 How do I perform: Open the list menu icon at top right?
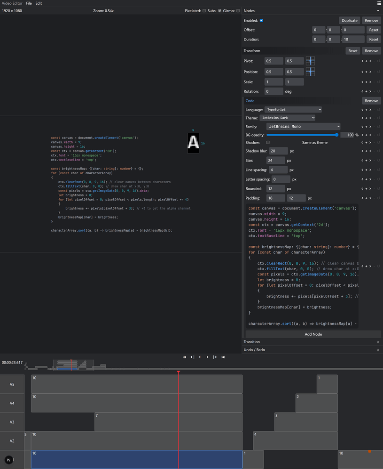pyautogui.click(x=379, y=3)
